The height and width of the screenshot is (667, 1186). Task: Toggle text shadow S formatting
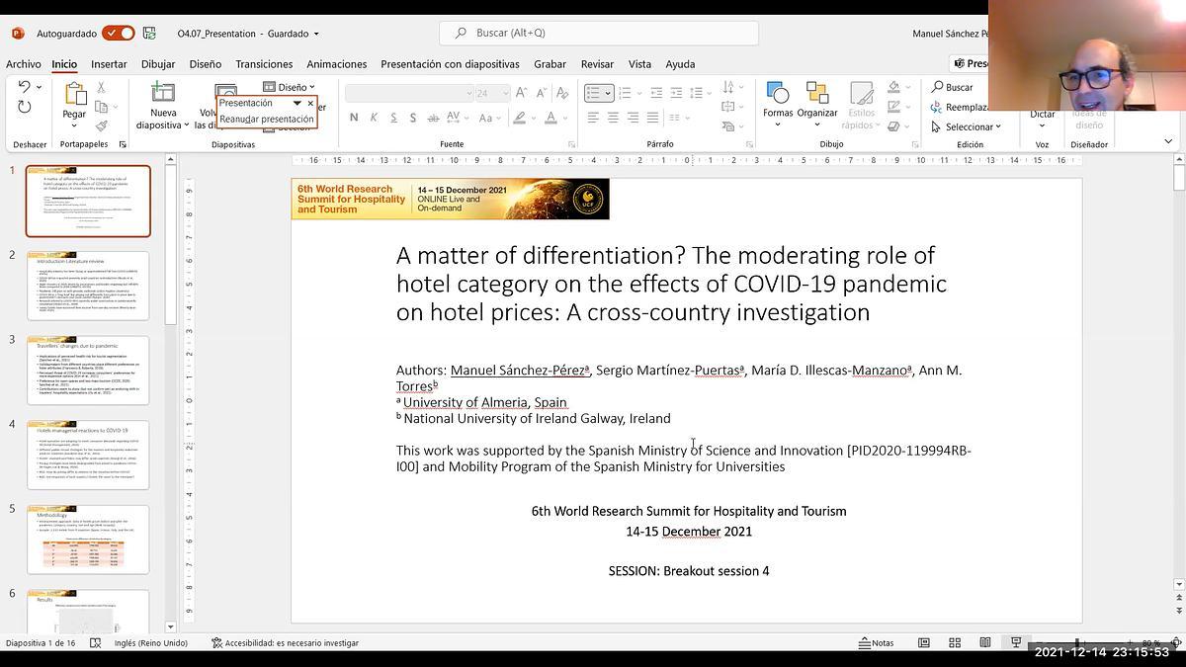click(415, 118)
